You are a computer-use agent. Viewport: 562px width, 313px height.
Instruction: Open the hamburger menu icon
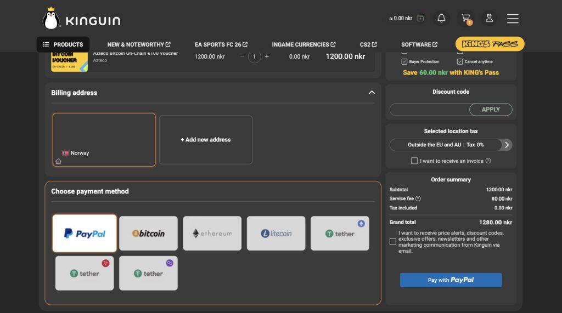[513, 19]
